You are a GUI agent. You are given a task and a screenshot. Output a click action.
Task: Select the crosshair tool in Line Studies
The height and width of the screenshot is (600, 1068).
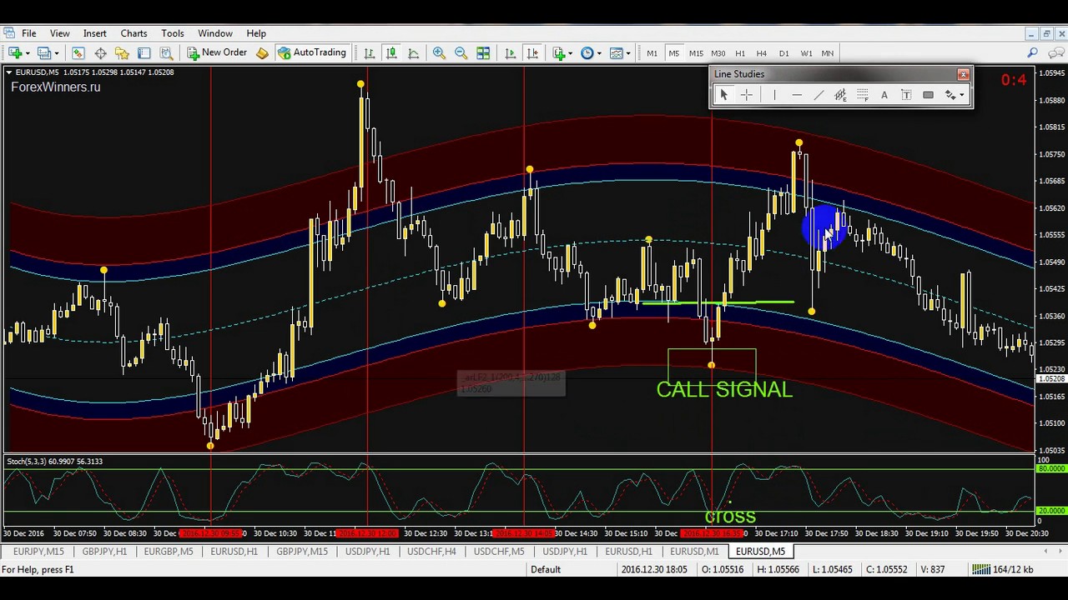[x=746, y=95]
